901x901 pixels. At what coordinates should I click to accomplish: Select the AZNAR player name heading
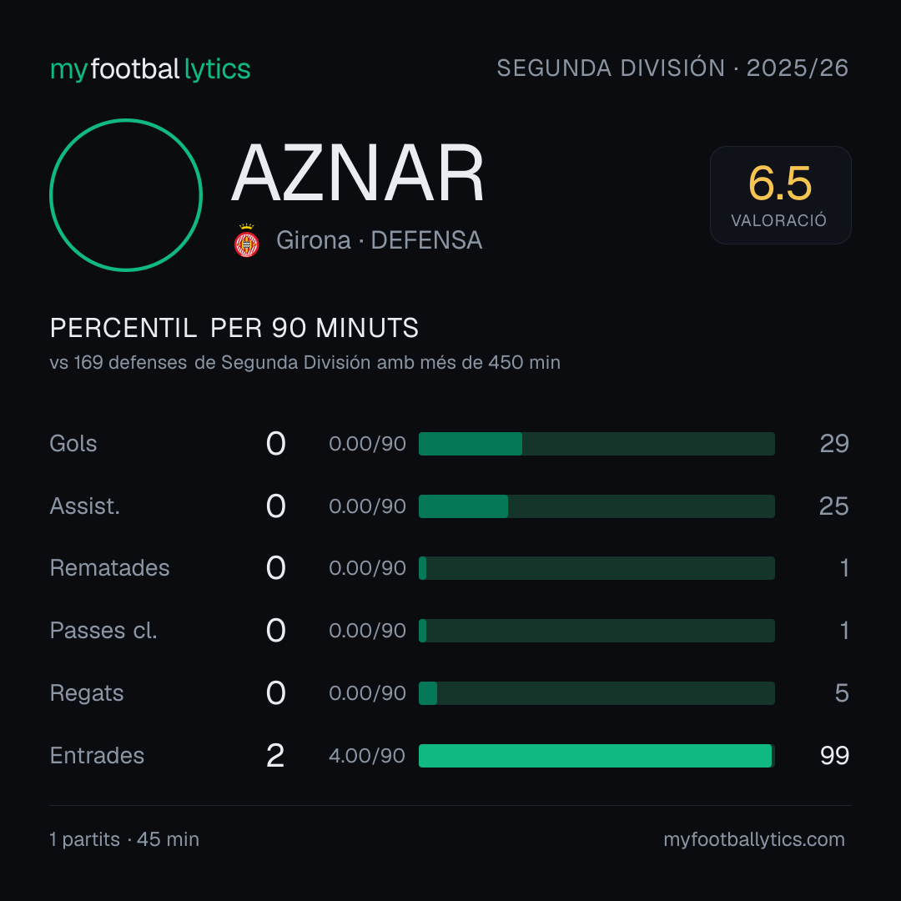[358, 173]
